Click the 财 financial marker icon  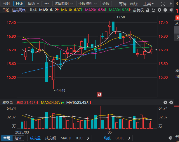pyautogui.click(x=99, y=94)
